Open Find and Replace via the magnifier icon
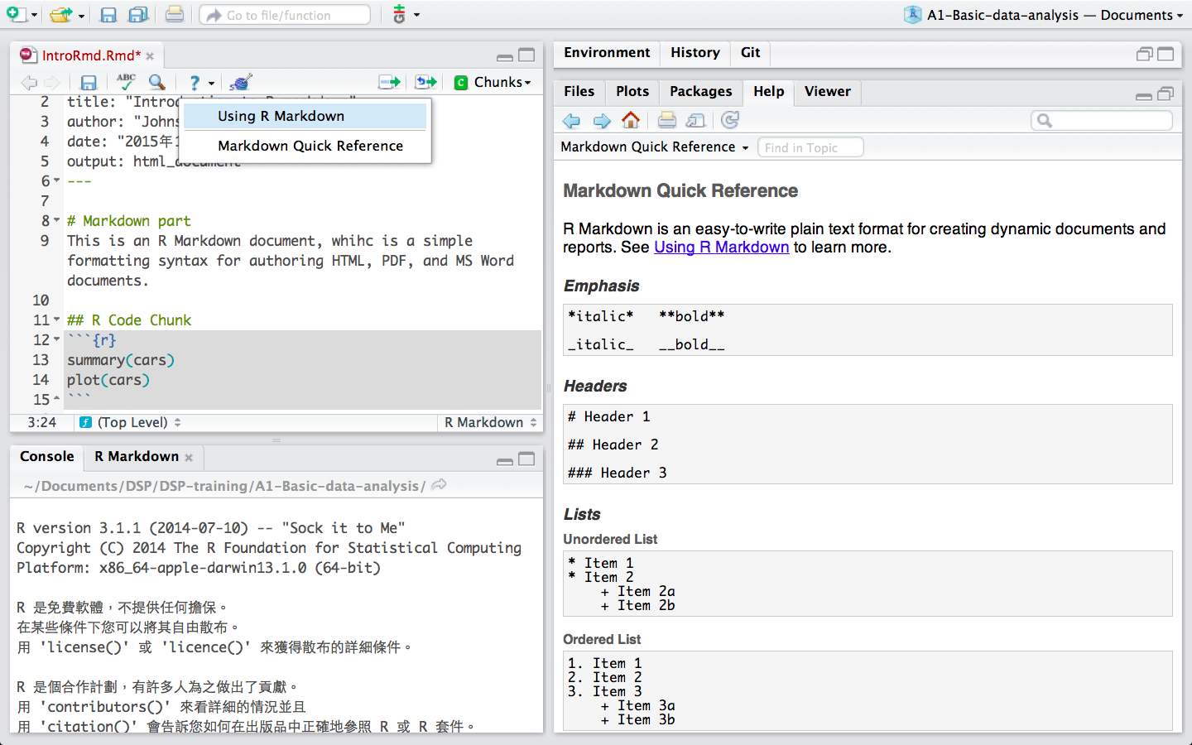Screen dimensions: 1192x745 (157, 81)
